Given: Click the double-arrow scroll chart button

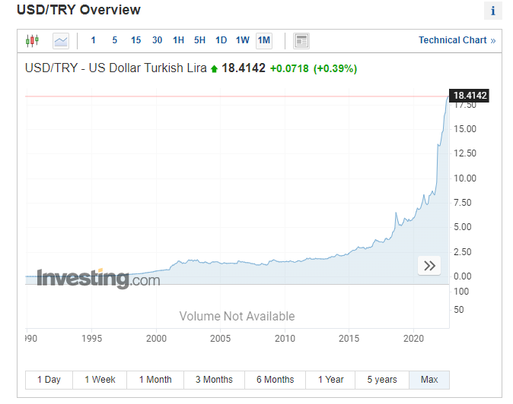Looking at the screenshot, I should pos(429,265).
